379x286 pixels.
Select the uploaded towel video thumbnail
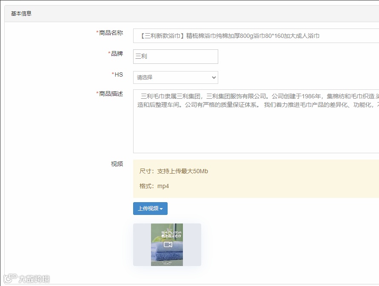click(x=167, y=245)
